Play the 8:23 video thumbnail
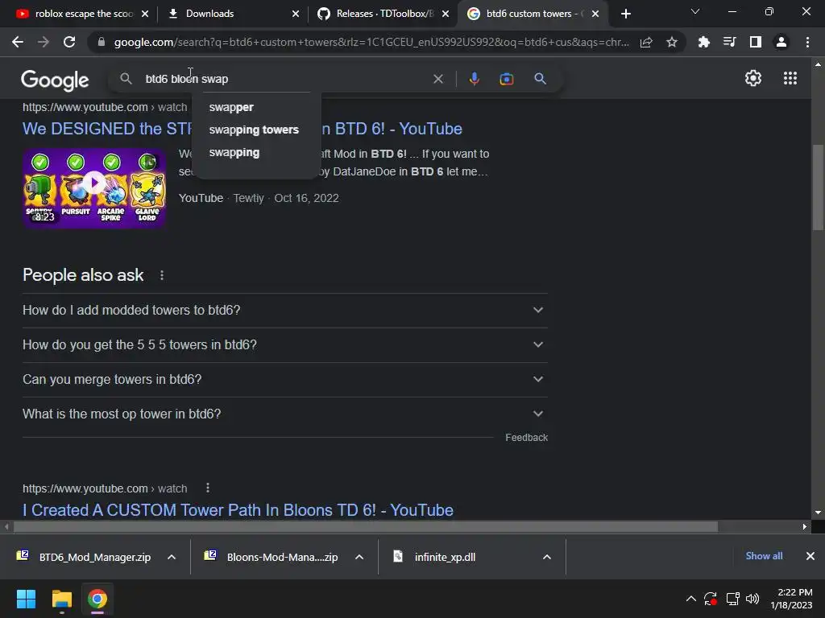Viewport: 825px width, 618px height. point(94,188)
